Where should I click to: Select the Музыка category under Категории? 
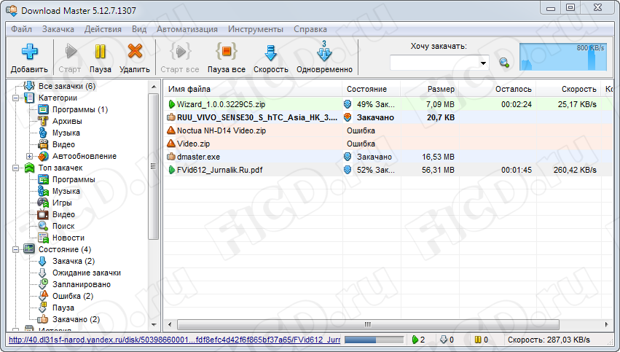pyautogui.click(x=66, y=133)
